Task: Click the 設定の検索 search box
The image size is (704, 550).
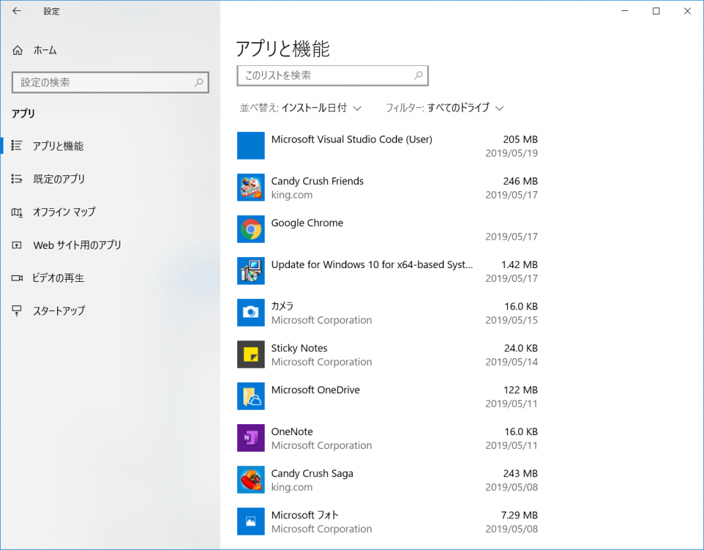Action: coord(103,82)
